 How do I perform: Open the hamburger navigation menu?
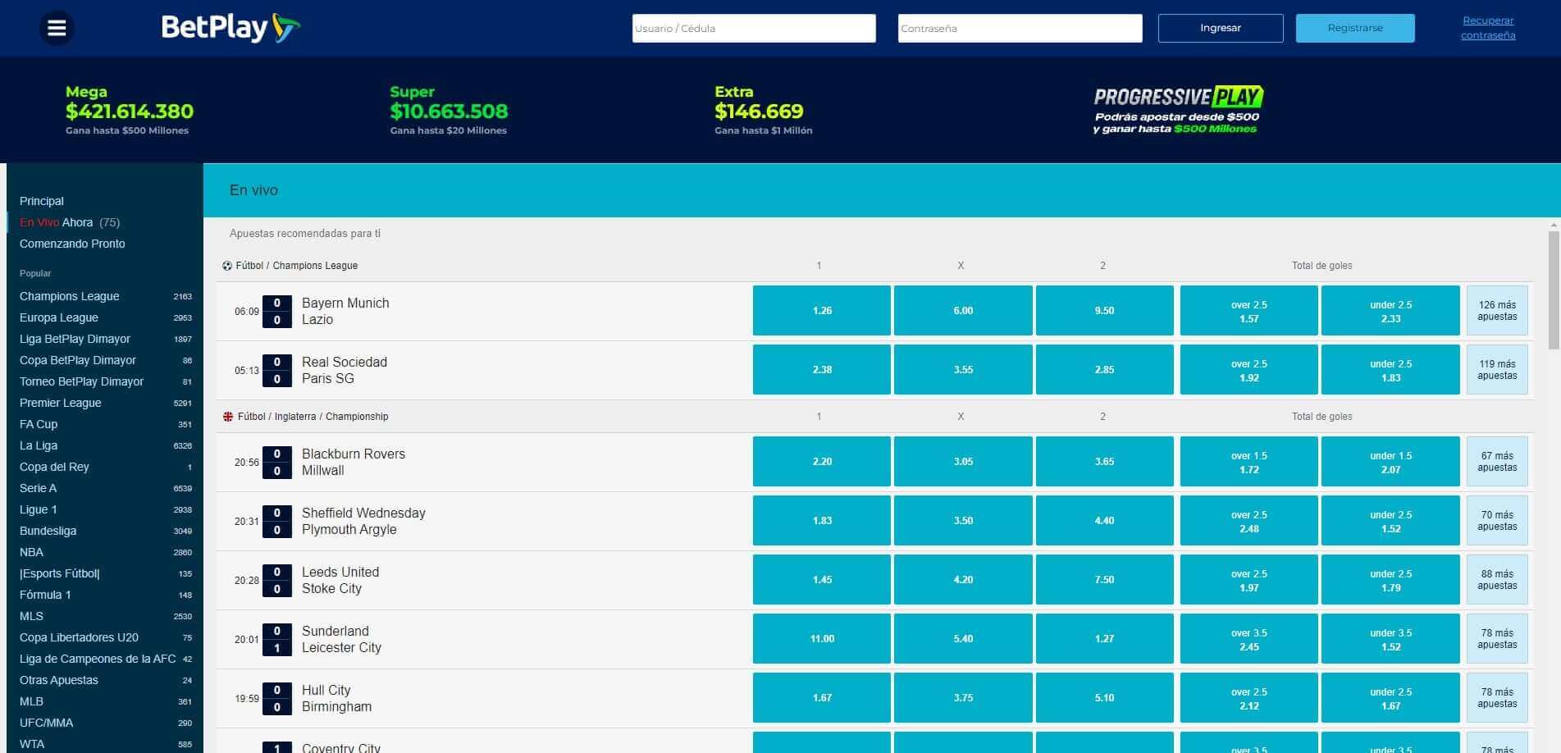pos(56,28)
